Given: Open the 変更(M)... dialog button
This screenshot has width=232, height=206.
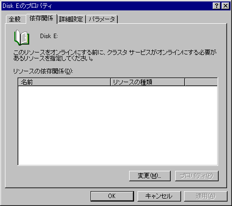Looking at the screenshot, I should point(150,176).
